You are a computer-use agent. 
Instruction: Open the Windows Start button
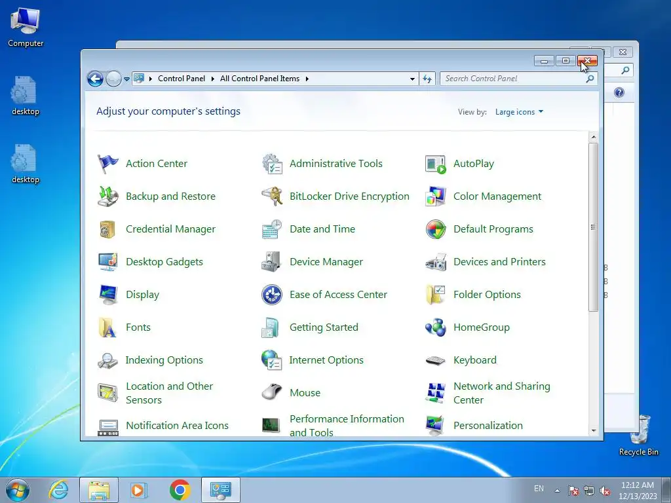(x=18, y=490)
